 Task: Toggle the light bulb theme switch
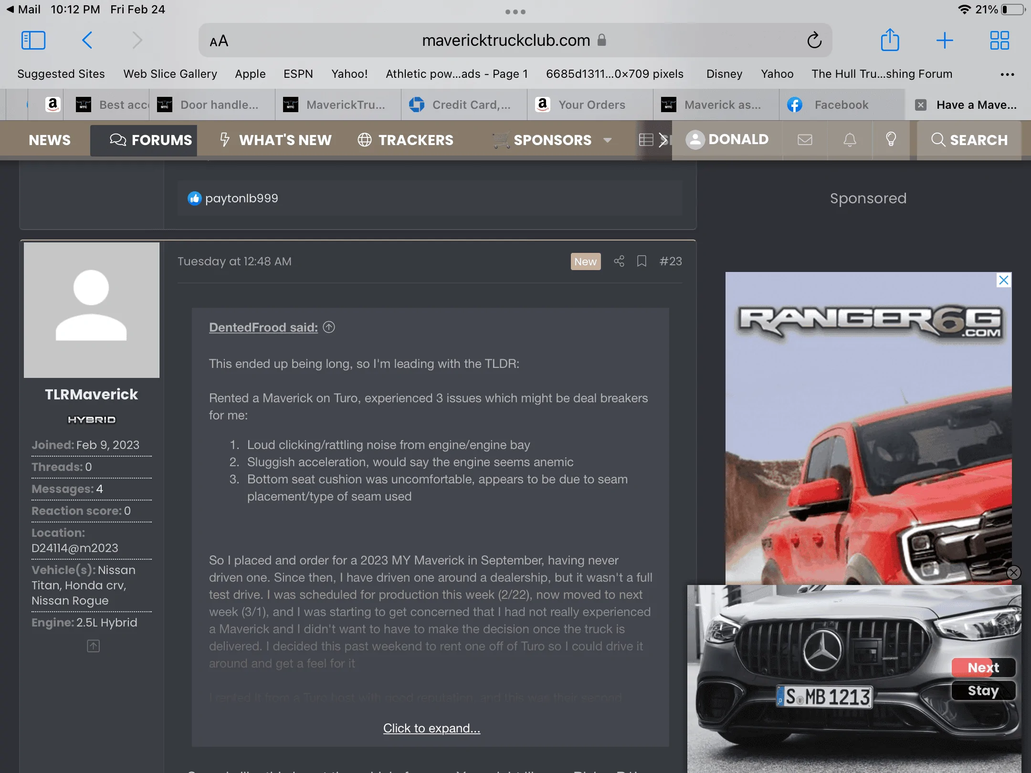click(x=891, y=139)
